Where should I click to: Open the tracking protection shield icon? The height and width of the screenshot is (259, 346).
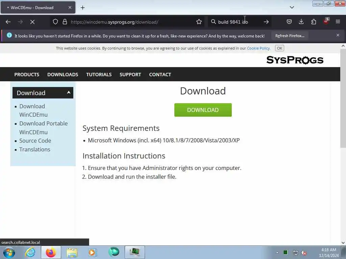(55, 22)
